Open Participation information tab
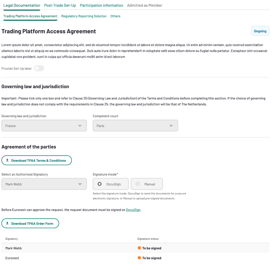This screenshot has height=268, width=273. click(102, 5)
